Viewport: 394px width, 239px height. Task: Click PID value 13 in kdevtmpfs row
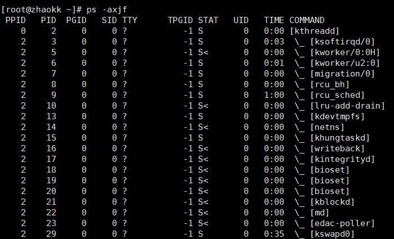coord(51,116)
